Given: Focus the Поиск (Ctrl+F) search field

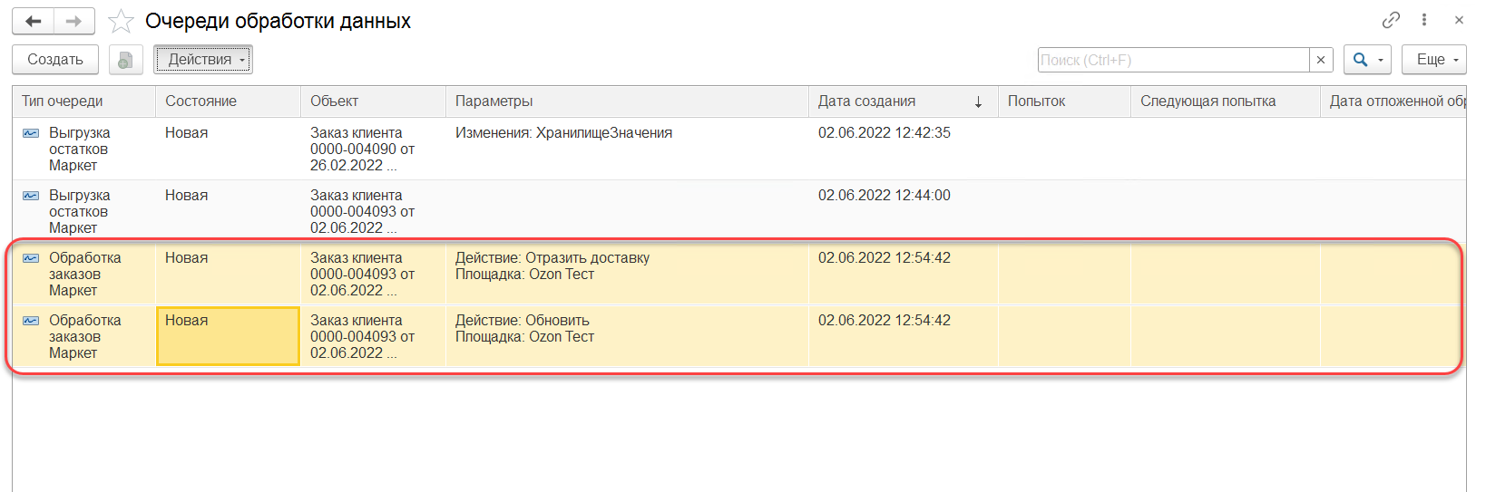Looking at the screenshot, I should [1173, 60].
